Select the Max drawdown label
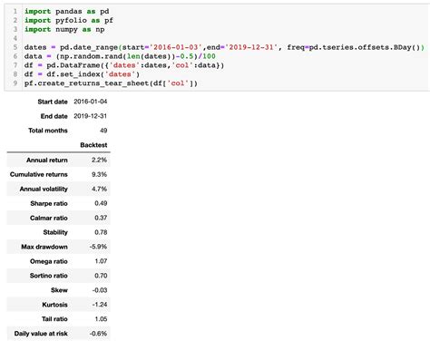The width and height of the screenshot is (430, 341). click(x=44, y=247)
